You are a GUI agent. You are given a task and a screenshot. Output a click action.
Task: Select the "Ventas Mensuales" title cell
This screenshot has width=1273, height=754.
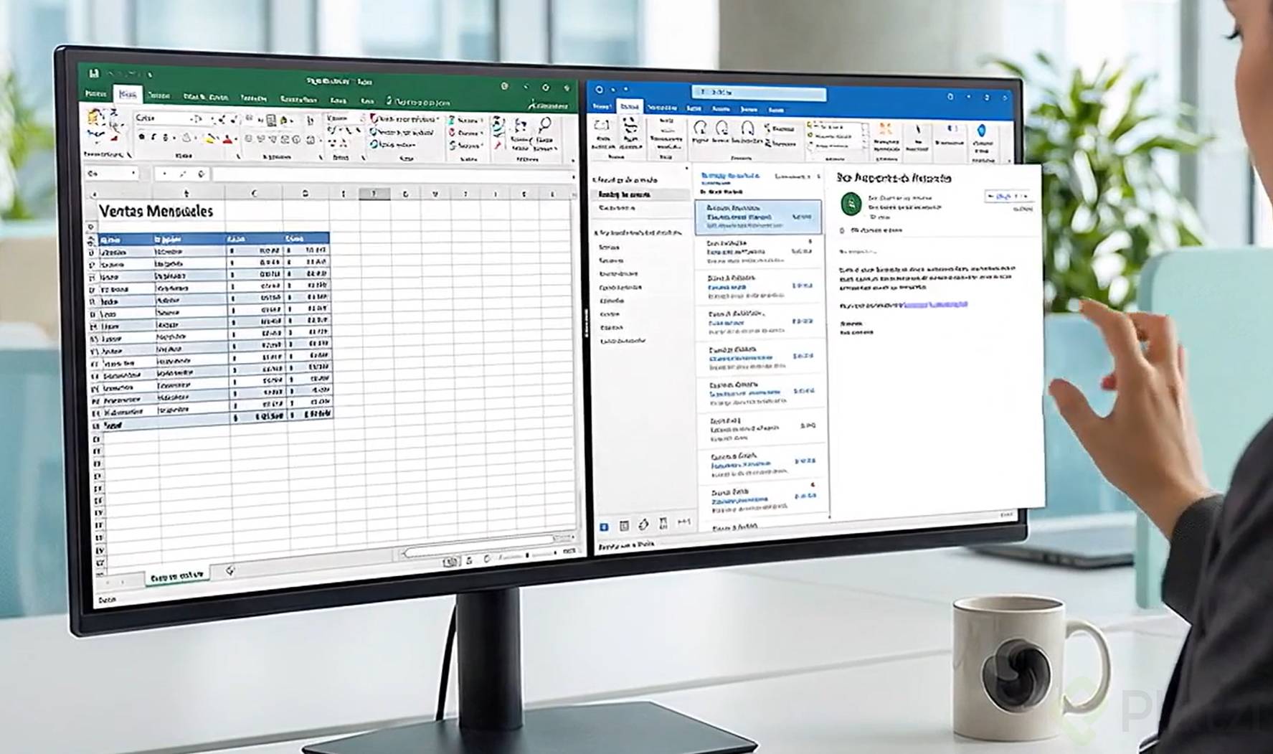click(156, 211)
